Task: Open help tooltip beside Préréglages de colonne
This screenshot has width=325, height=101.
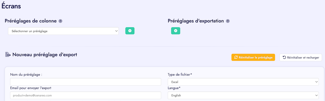Action: [x=60, y=21]
